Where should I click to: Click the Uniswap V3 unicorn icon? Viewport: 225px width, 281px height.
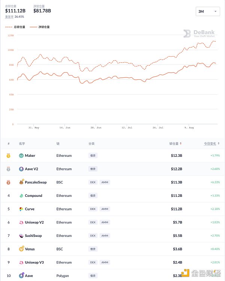pyautogui.click(x=21, y=262)
